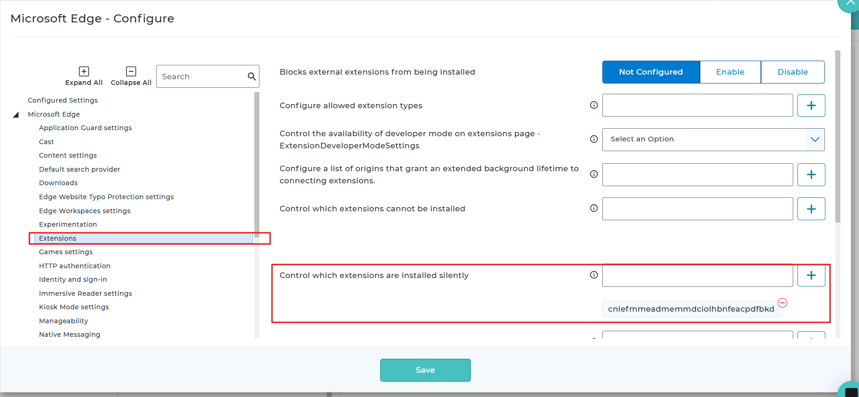This screenshot has height=397, width=859.
Task: Open Identity and sign-in category
Action: (73, 279)
